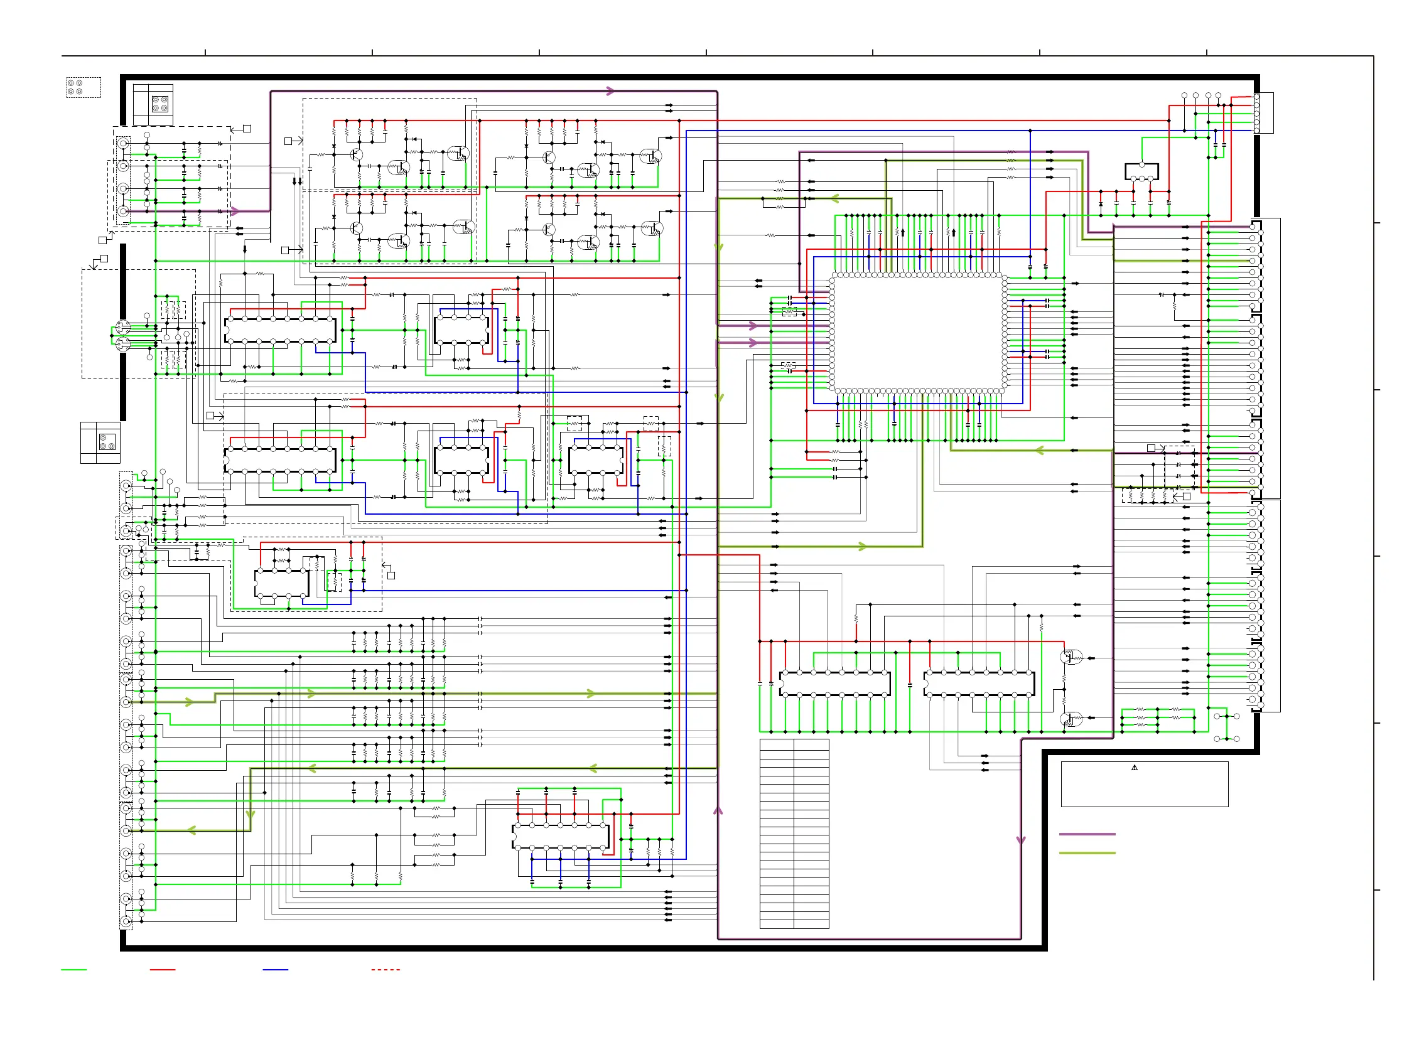Click the empty two-column table
1424x1057 pixels.
(794, 833)
